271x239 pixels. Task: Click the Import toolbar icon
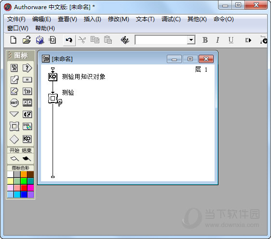[x=53, y=40]
